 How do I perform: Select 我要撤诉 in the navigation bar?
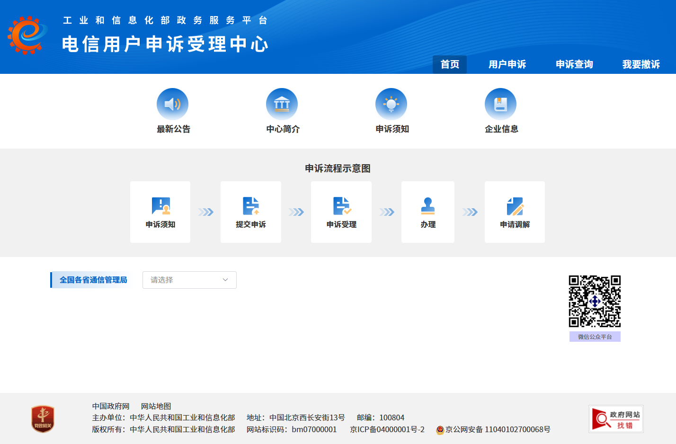tap(641, 64)
